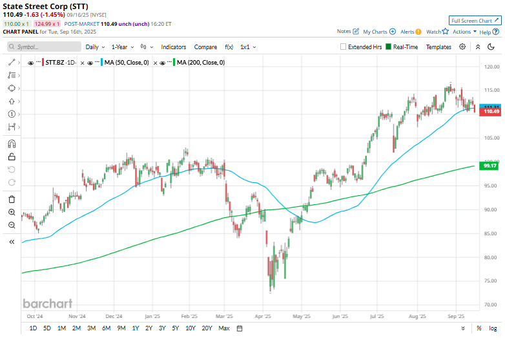
Task: Open the circled number label tool
Action: (12, 114)
